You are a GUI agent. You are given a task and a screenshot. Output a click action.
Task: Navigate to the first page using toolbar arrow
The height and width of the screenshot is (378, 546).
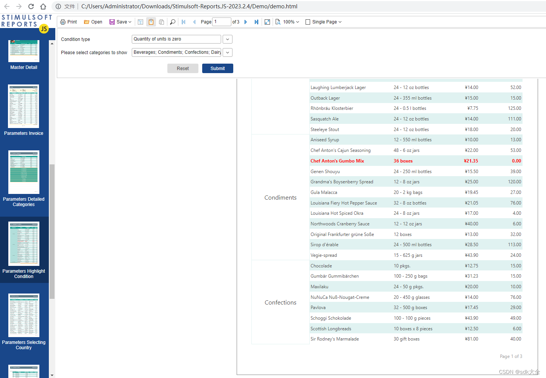(x=184, y=22)
